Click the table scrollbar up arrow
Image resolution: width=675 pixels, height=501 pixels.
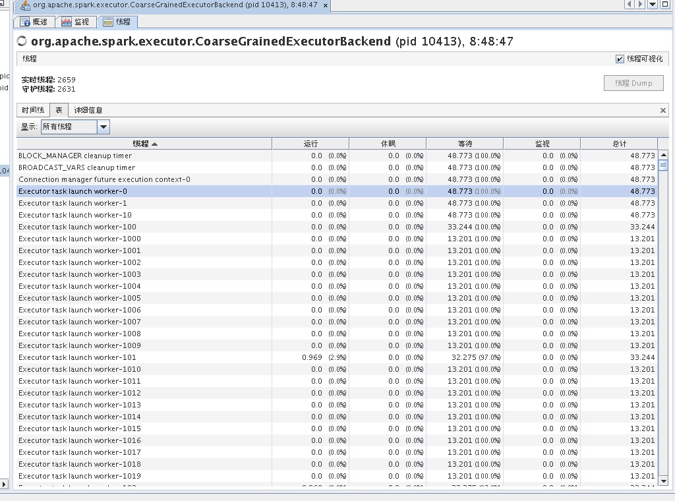click(x=663, y=156)
